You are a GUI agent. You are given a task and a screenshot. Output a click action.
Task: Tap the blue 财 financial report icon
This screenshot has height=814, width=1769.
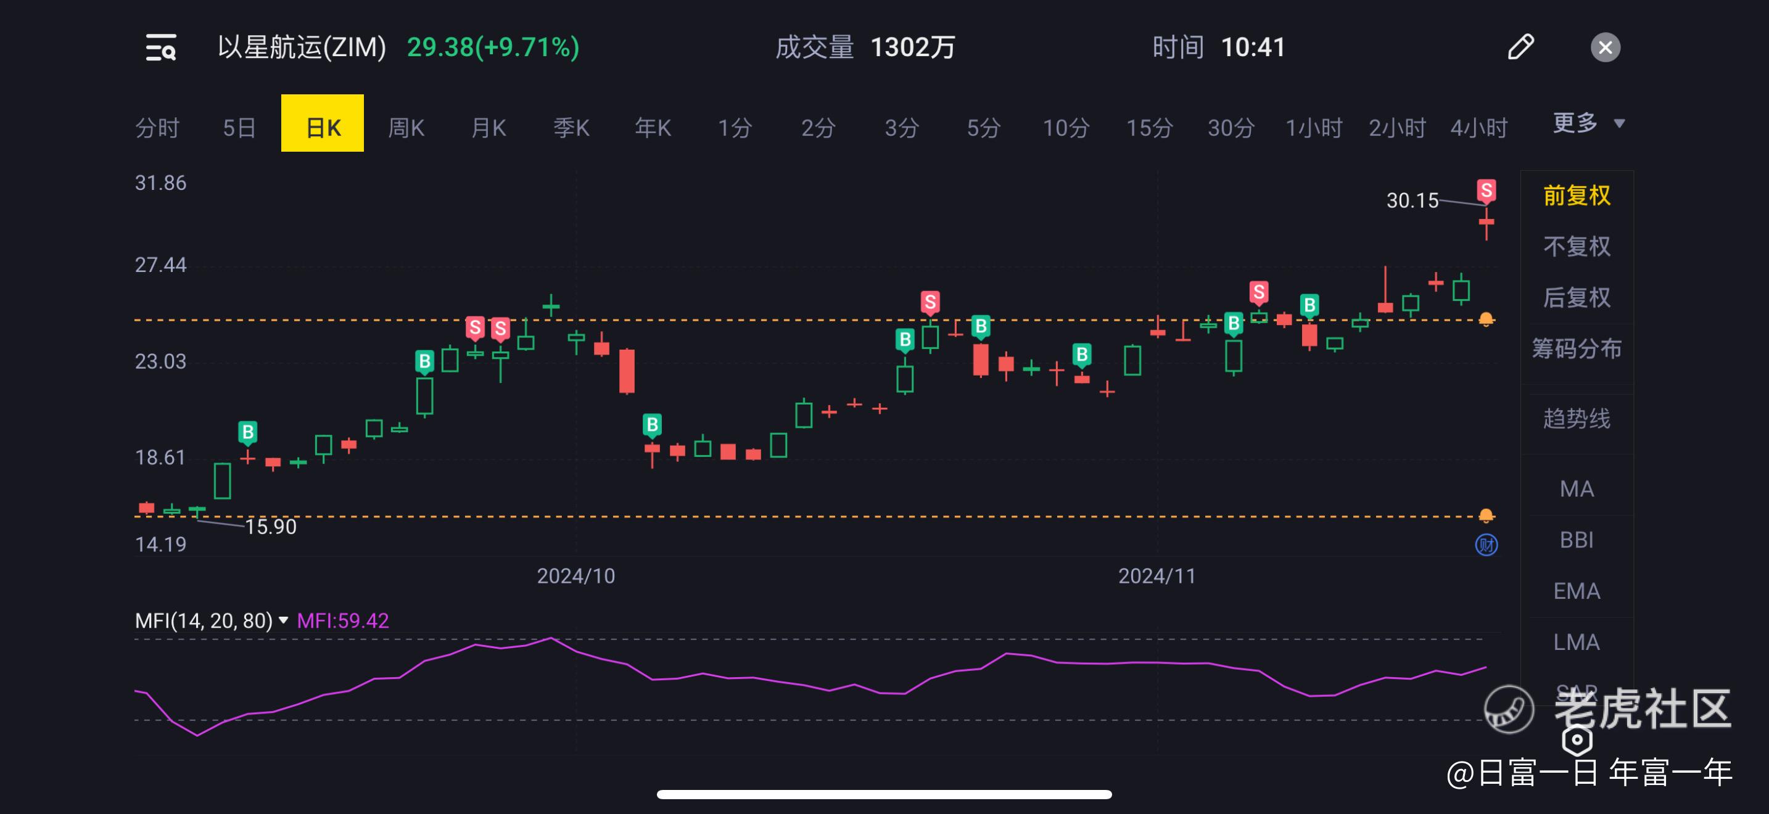tap(1486, 545)
